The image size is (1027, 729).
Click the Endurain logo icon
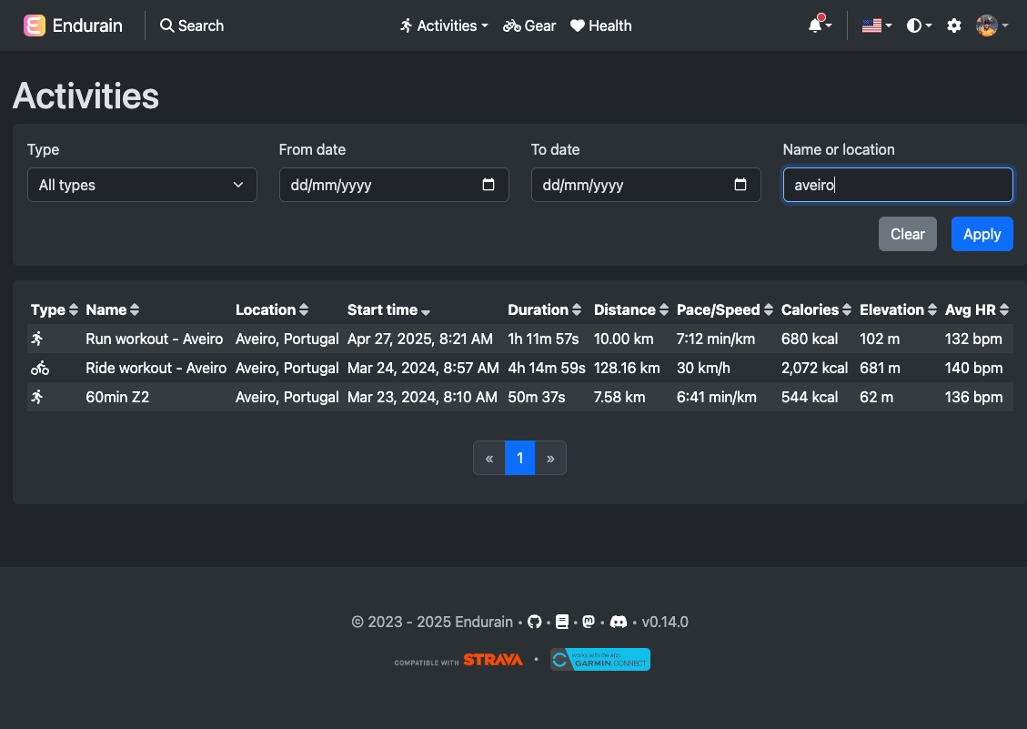[35, 25]
